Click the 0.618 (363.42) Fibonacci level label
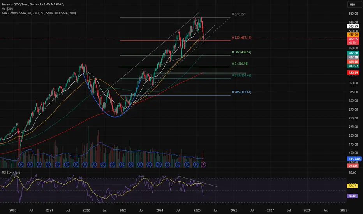The image size is (363, 214). click(241, 75)
